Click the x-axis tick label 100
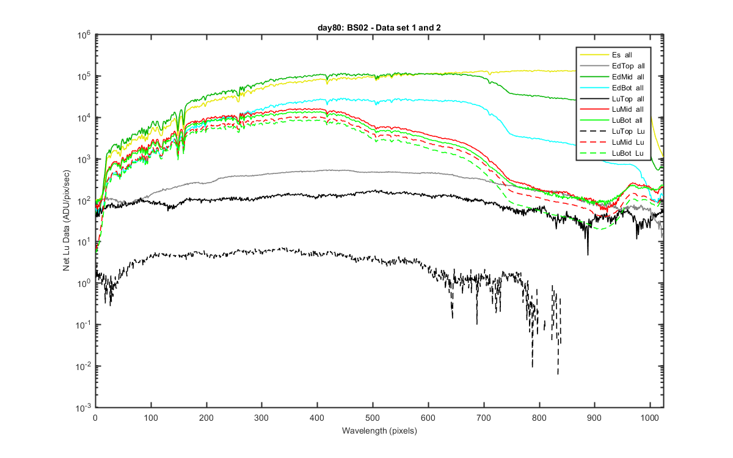 coord(150,418)
